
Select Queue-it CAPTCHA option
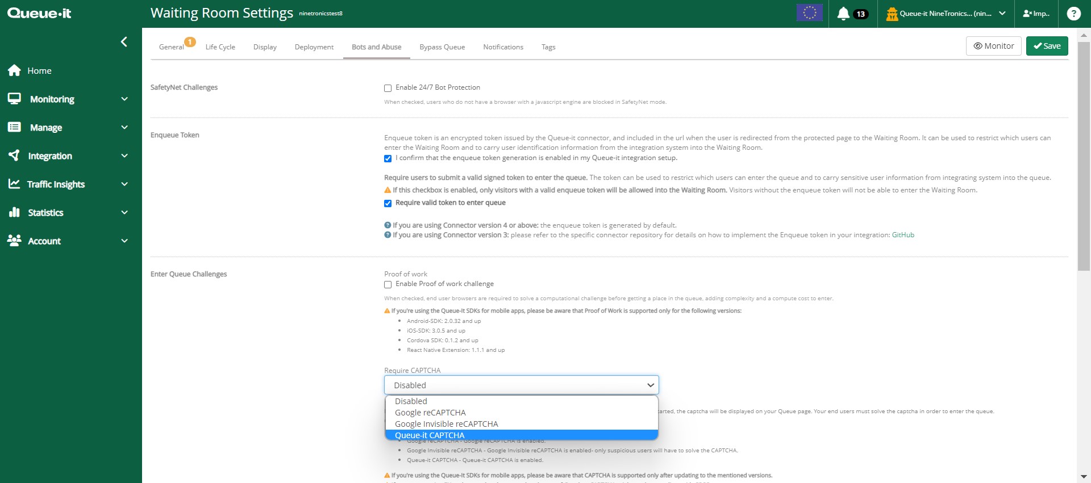click(x=521, y=435)
